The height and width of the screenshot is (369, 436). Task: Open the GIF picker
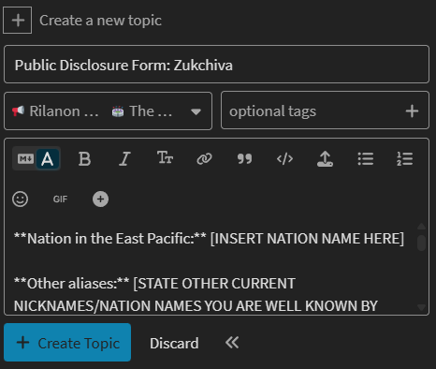click(x=60, y=199)
